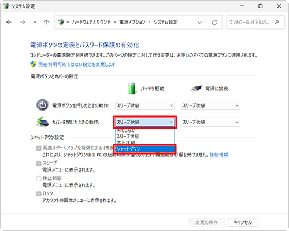
Task: Refresh the page with reload icon
Action: (214, 23)
